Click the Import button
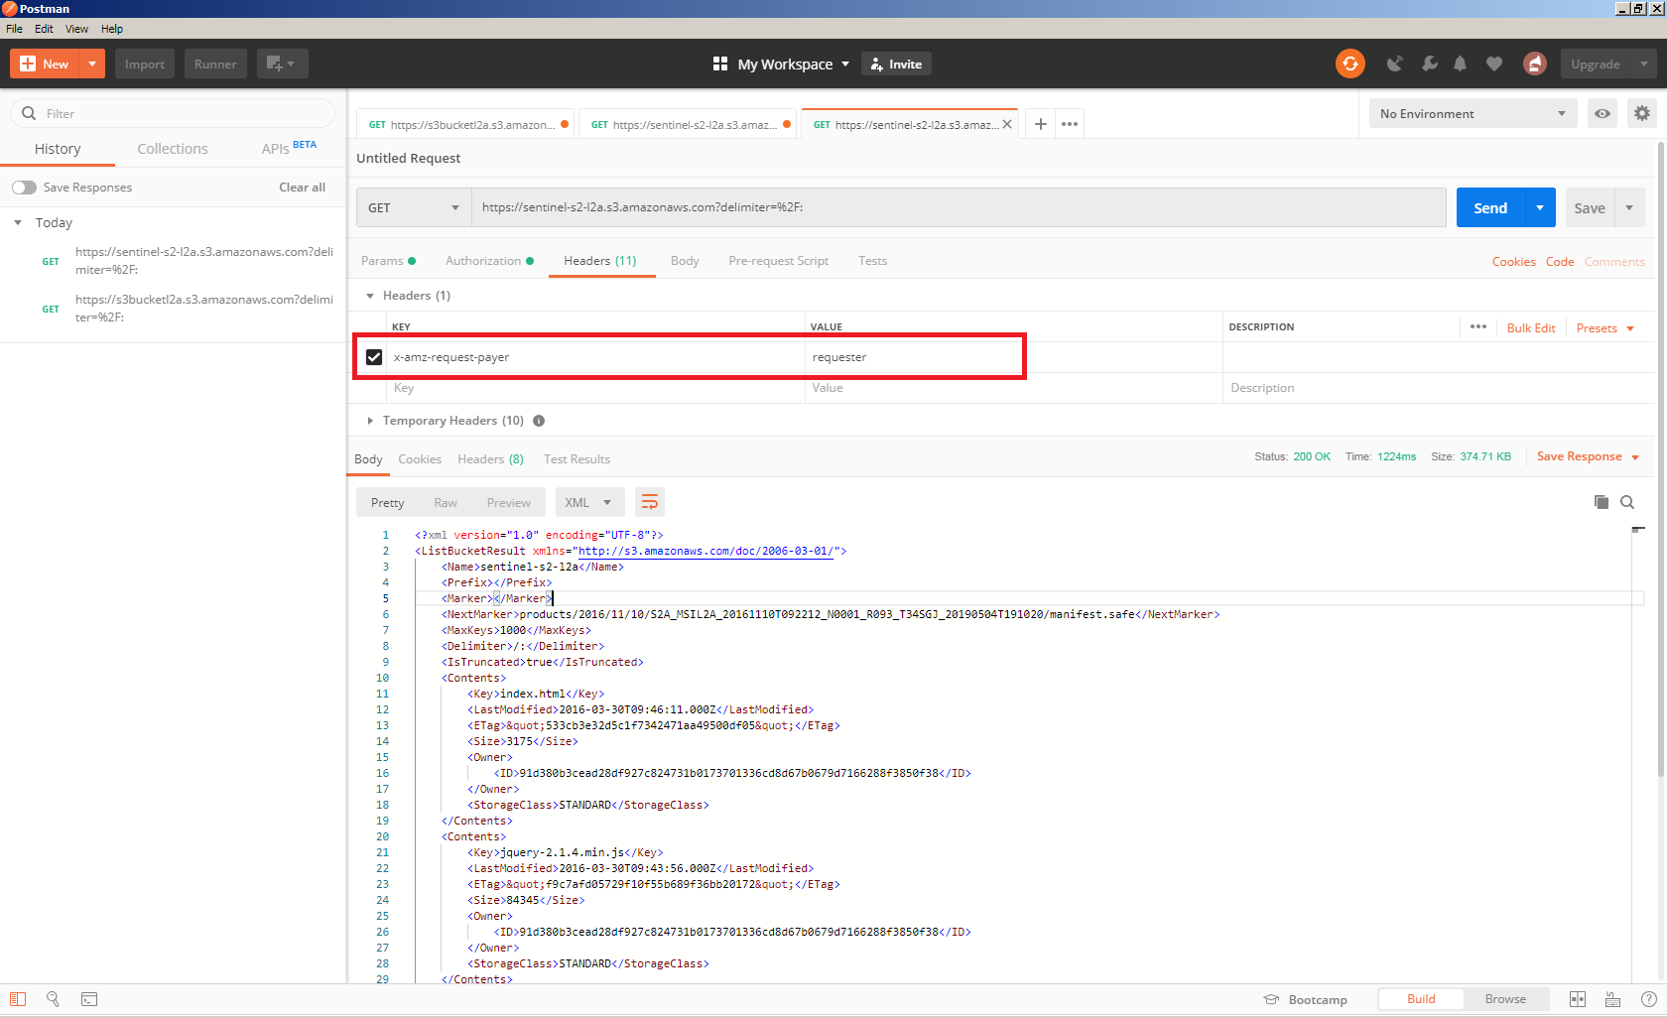 pos(145,64)
